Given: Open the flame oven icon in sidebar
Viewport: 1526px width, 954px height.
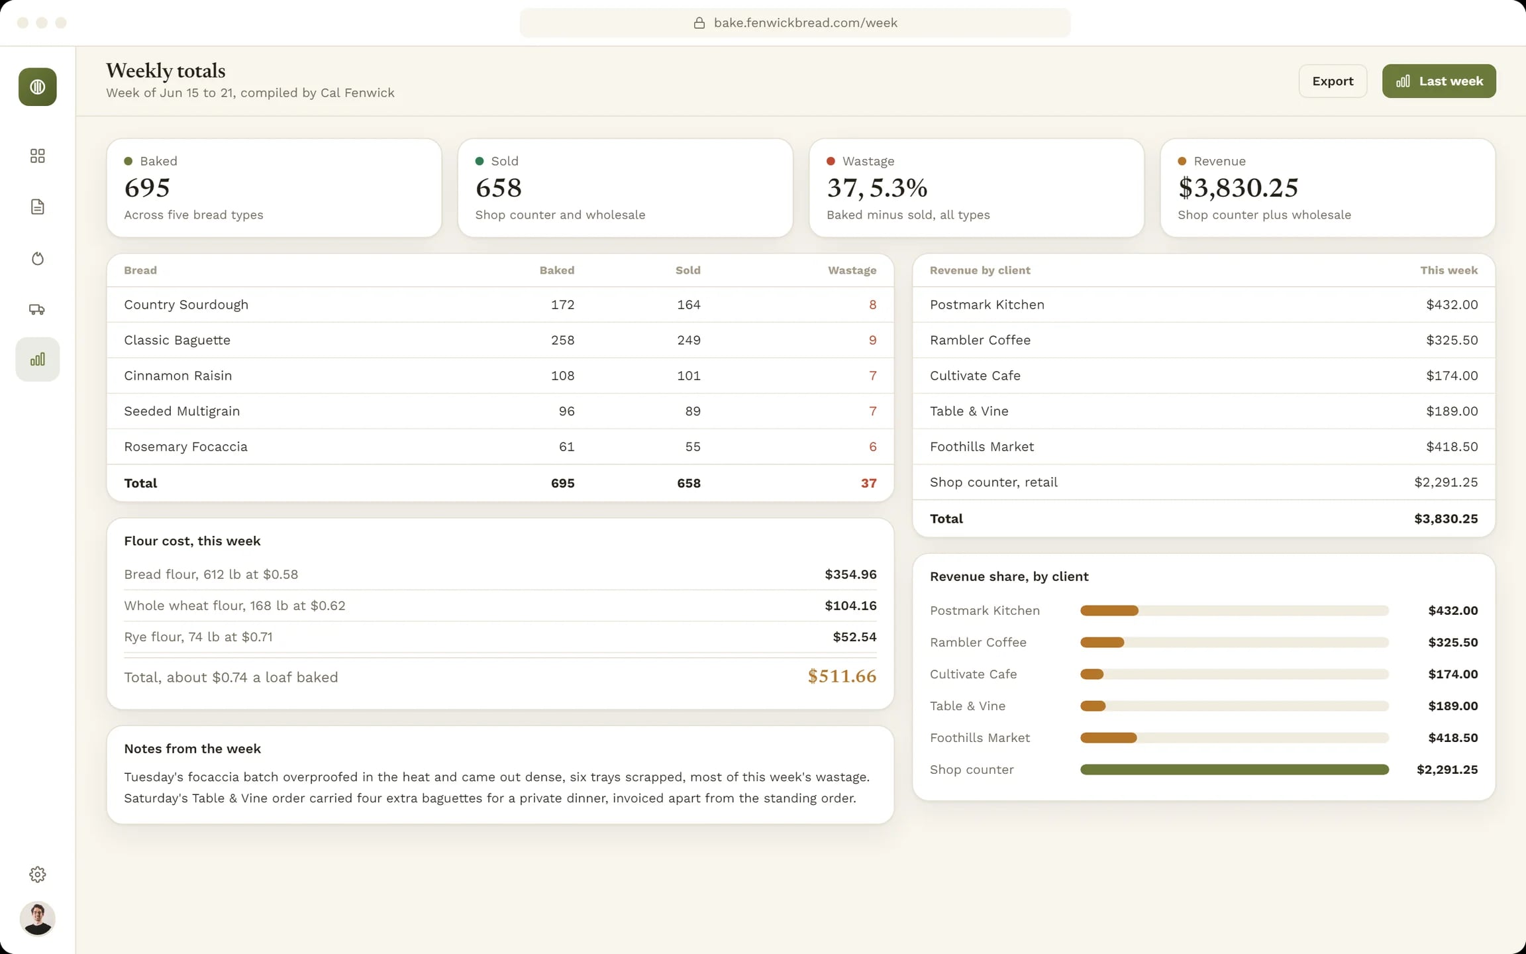Looking at the screenshot, I should [x=38, y=258].
